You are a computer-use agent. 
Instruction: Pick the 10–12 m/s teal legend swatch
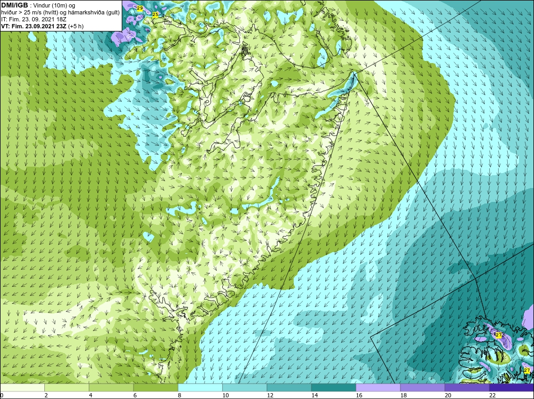[245, 388]
